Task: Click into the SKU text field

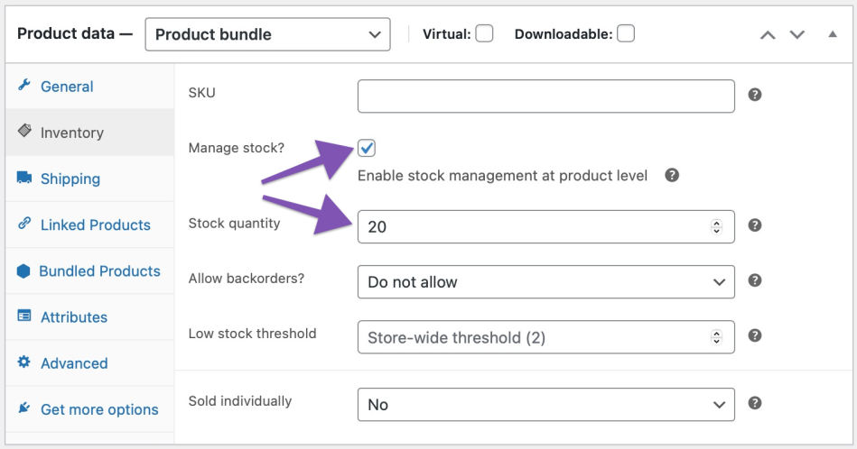Action: click(545, 96)
